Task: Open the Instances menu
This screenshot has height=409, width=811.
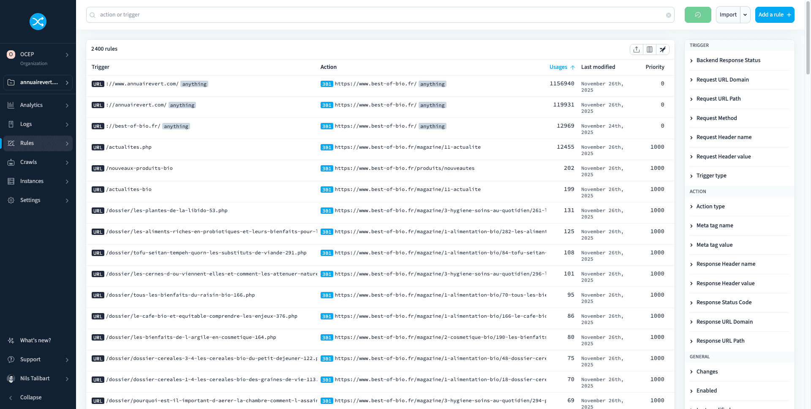Action: point(38,181)
